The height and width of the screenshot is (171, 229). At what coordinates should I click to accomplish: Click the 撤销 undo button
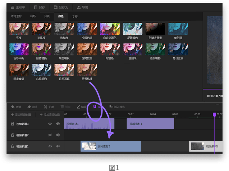pos(16,107)
